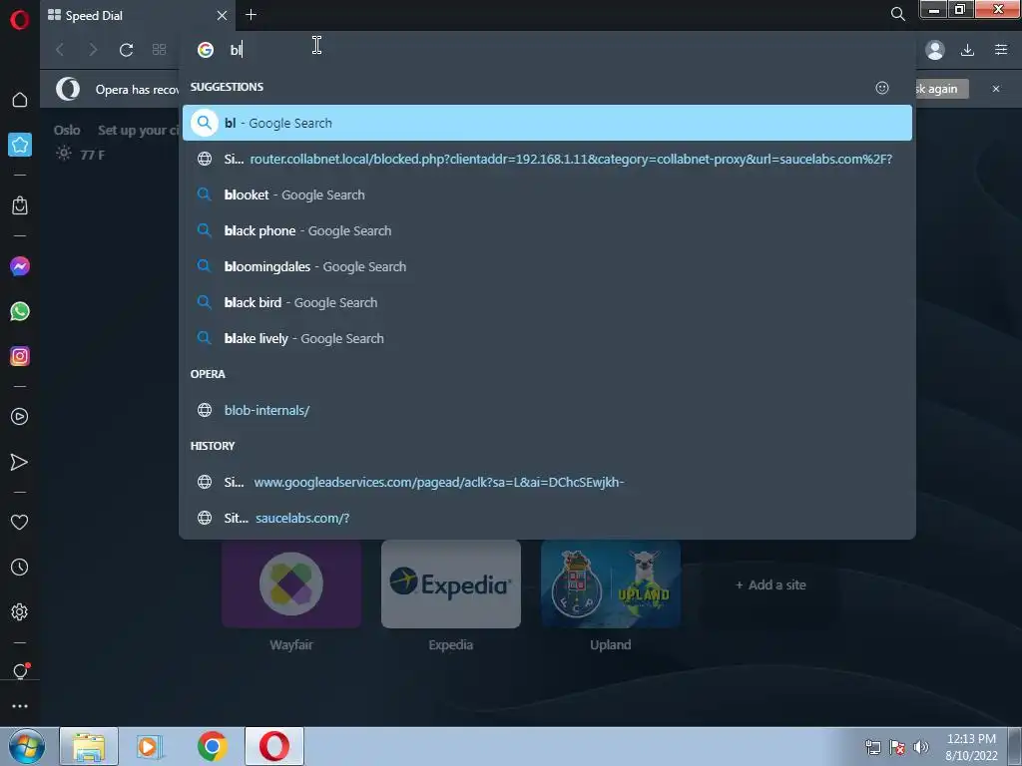Open the Wayfair speed dial tile
Image resolution: width=1022 pixels, height=766 pixels.
pyautogui.click(x=291, y=584)
